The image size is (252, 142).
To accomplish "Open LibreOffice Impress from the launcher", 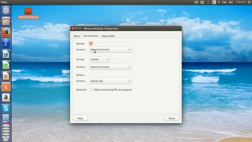I will [6, 76].
